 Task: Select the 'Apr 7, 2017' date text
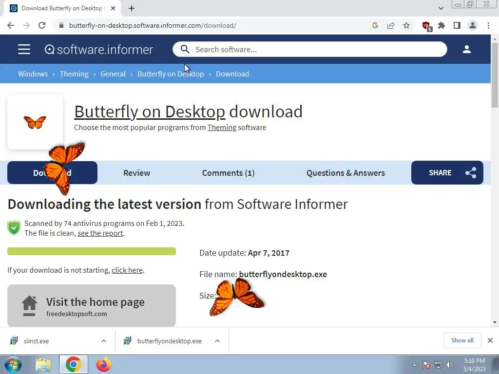coord(269,253)
